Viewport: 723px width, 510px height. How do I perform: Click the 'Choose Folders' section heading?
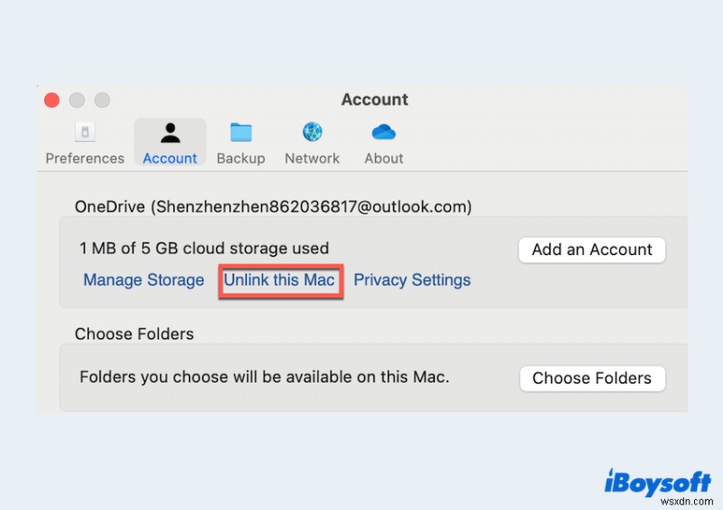(x=134, y=334)
